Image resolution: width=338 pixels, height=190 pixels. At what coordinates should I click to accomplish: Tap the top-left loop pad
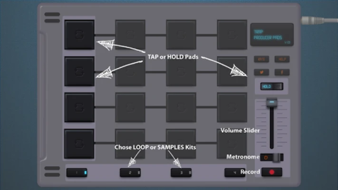click(x=79, y=35)
